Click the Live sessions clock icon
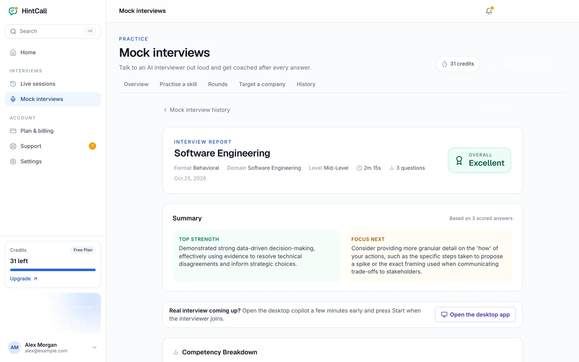579x362 pixels. (x=13, y=84)
